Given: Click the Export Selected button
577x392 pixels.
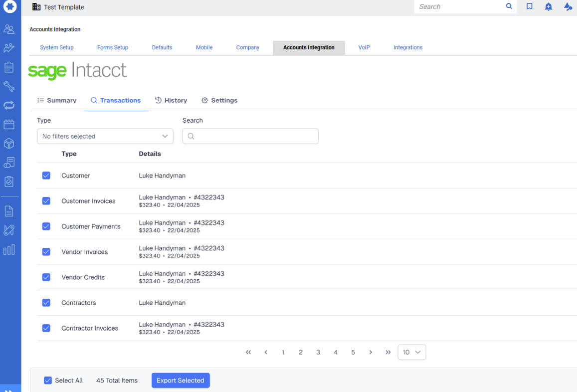Looking at the screenshot, I should pos(181,381).
